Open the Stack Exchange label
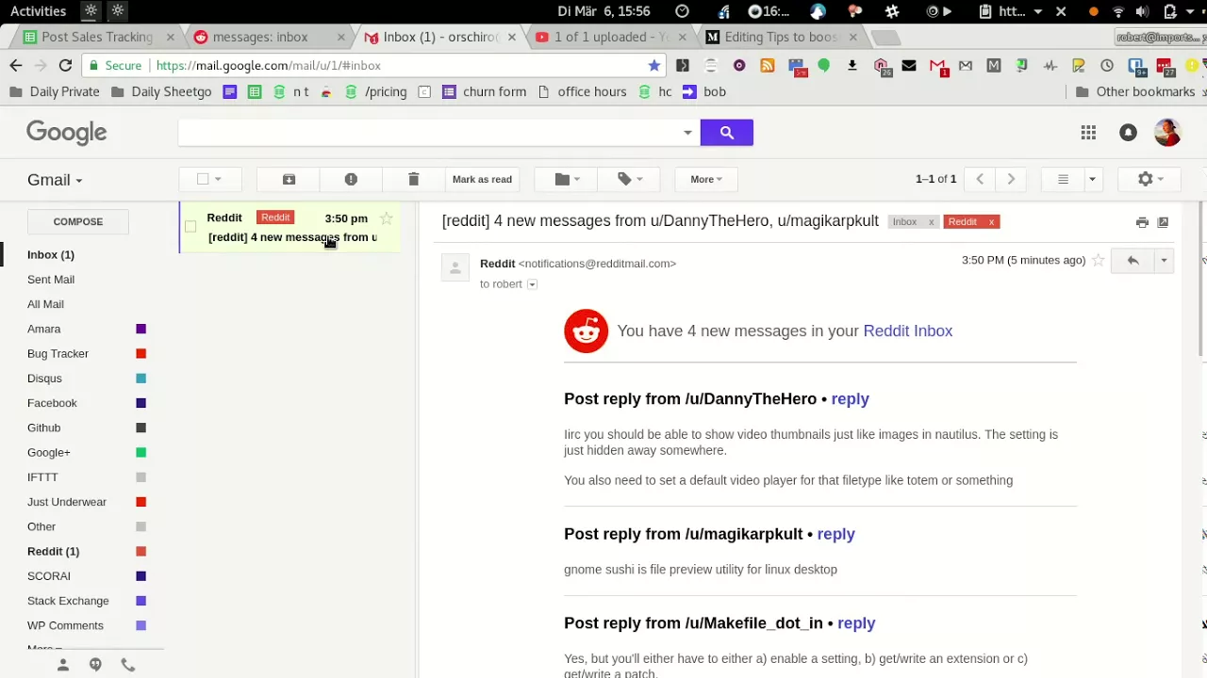This screenshot has height=678, width=1207. point(68,601)
